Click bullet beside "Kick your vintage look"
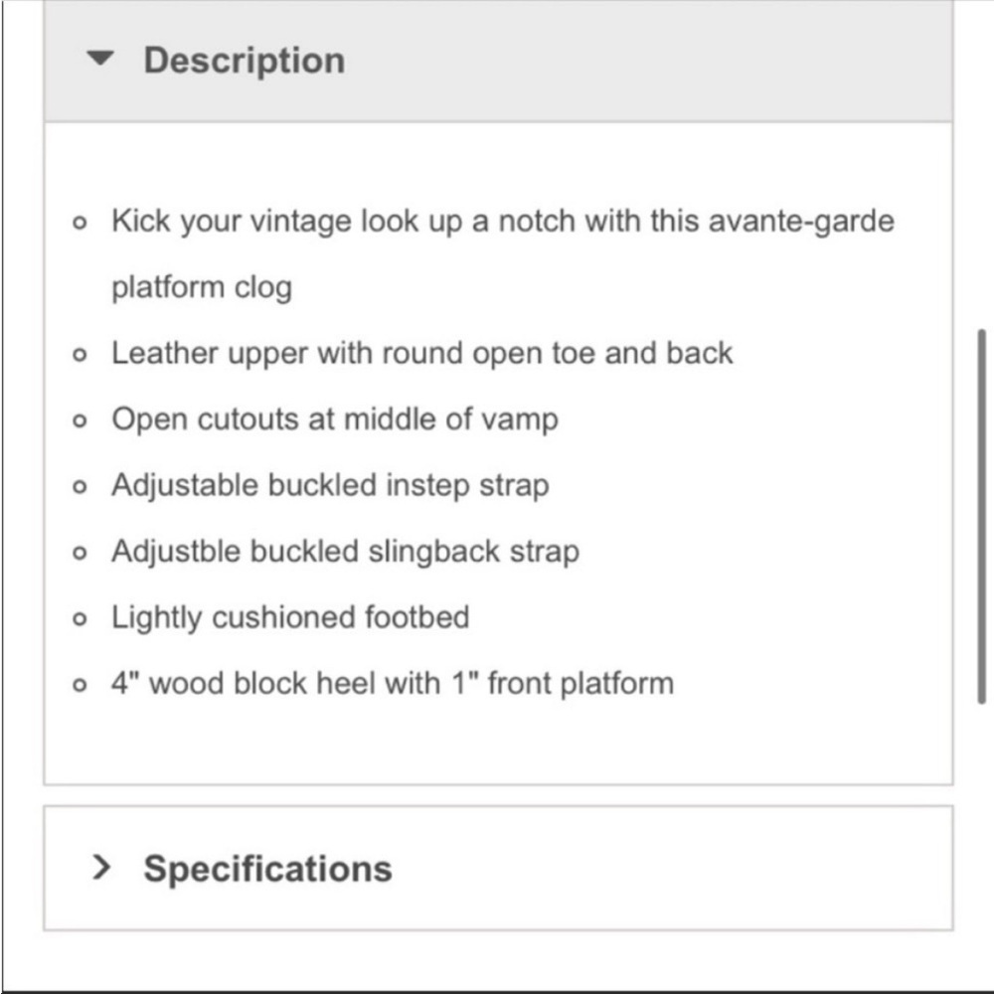The width and height of the screenshot is (994, 994). (x=80, y=223)
